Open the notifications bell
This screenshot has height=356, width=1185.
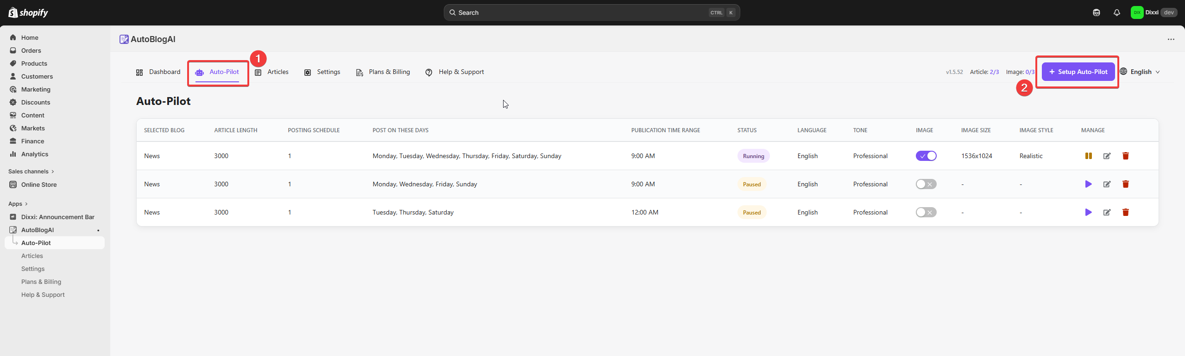coord(1117,12)
